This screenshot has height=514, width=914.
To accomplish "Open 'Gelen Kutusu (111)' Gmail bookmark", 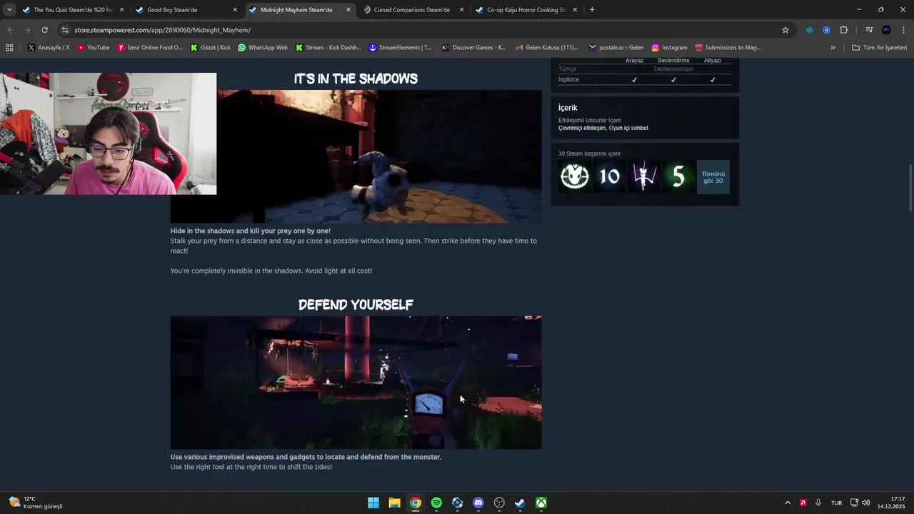I will pos(546,48).
